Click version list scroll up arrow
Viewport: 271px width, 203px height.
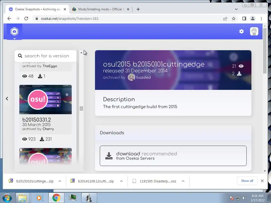coord(82,53)
